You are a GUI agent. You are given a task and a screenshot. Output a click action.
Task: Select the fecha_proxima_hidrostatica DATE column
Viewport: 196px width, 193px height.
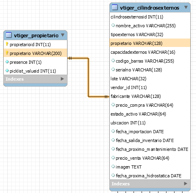(x=150, y=176)
